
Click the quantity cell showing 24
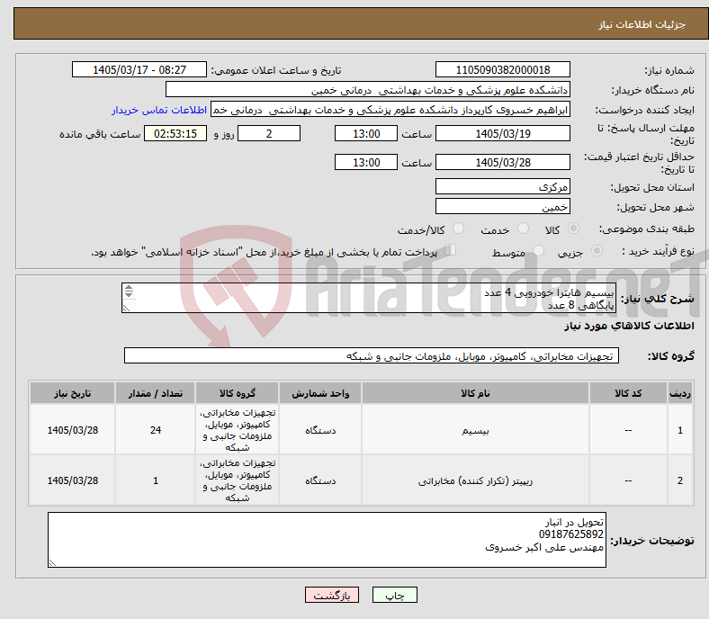click(x=155, y=430)
